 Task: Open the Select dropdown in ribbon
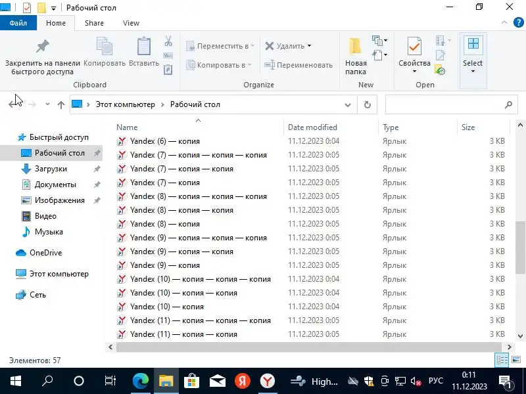(x=473, y=72)
